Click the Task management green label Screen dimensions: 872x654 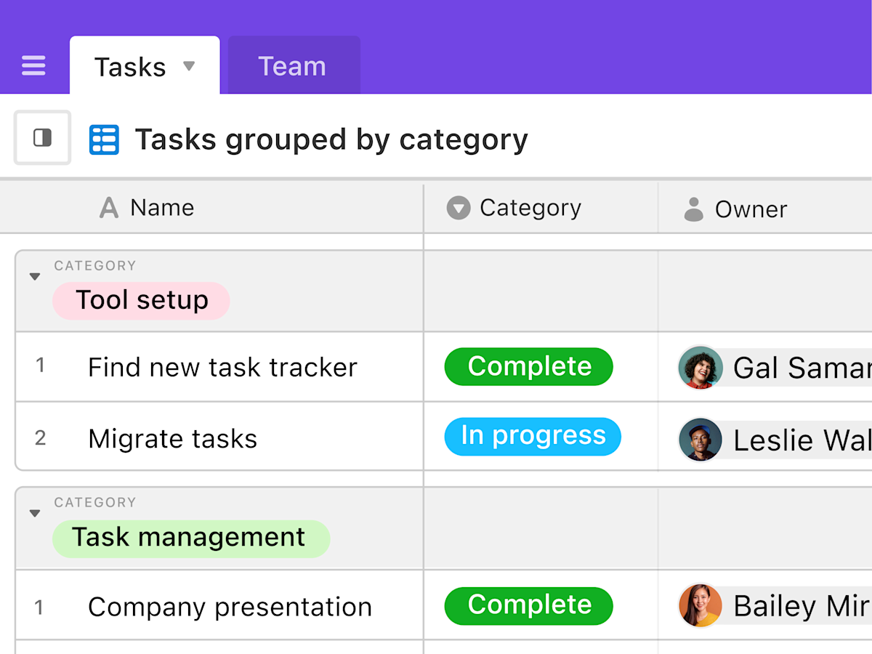[190, 538]
